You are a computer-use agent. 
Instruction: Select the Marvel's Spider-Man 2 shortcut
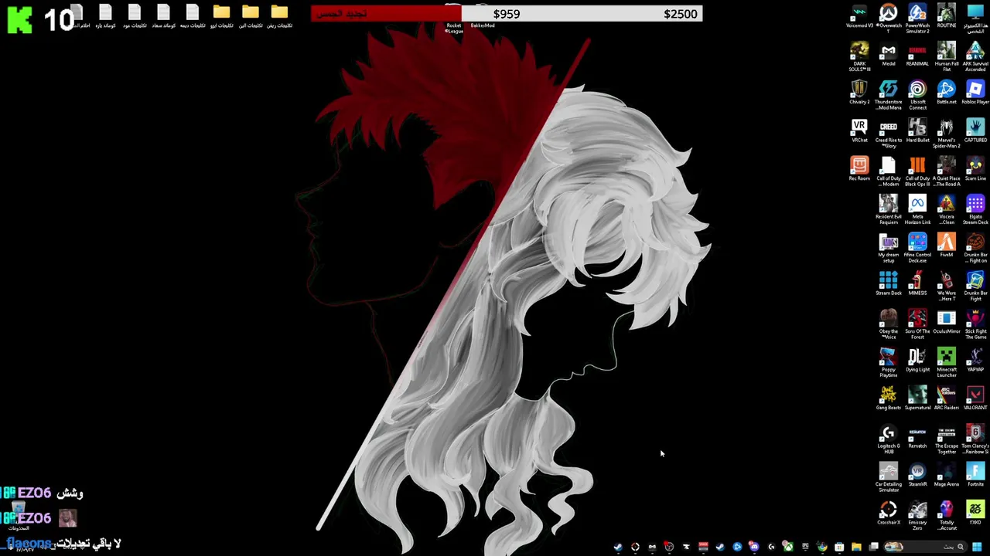click(946, 133)
